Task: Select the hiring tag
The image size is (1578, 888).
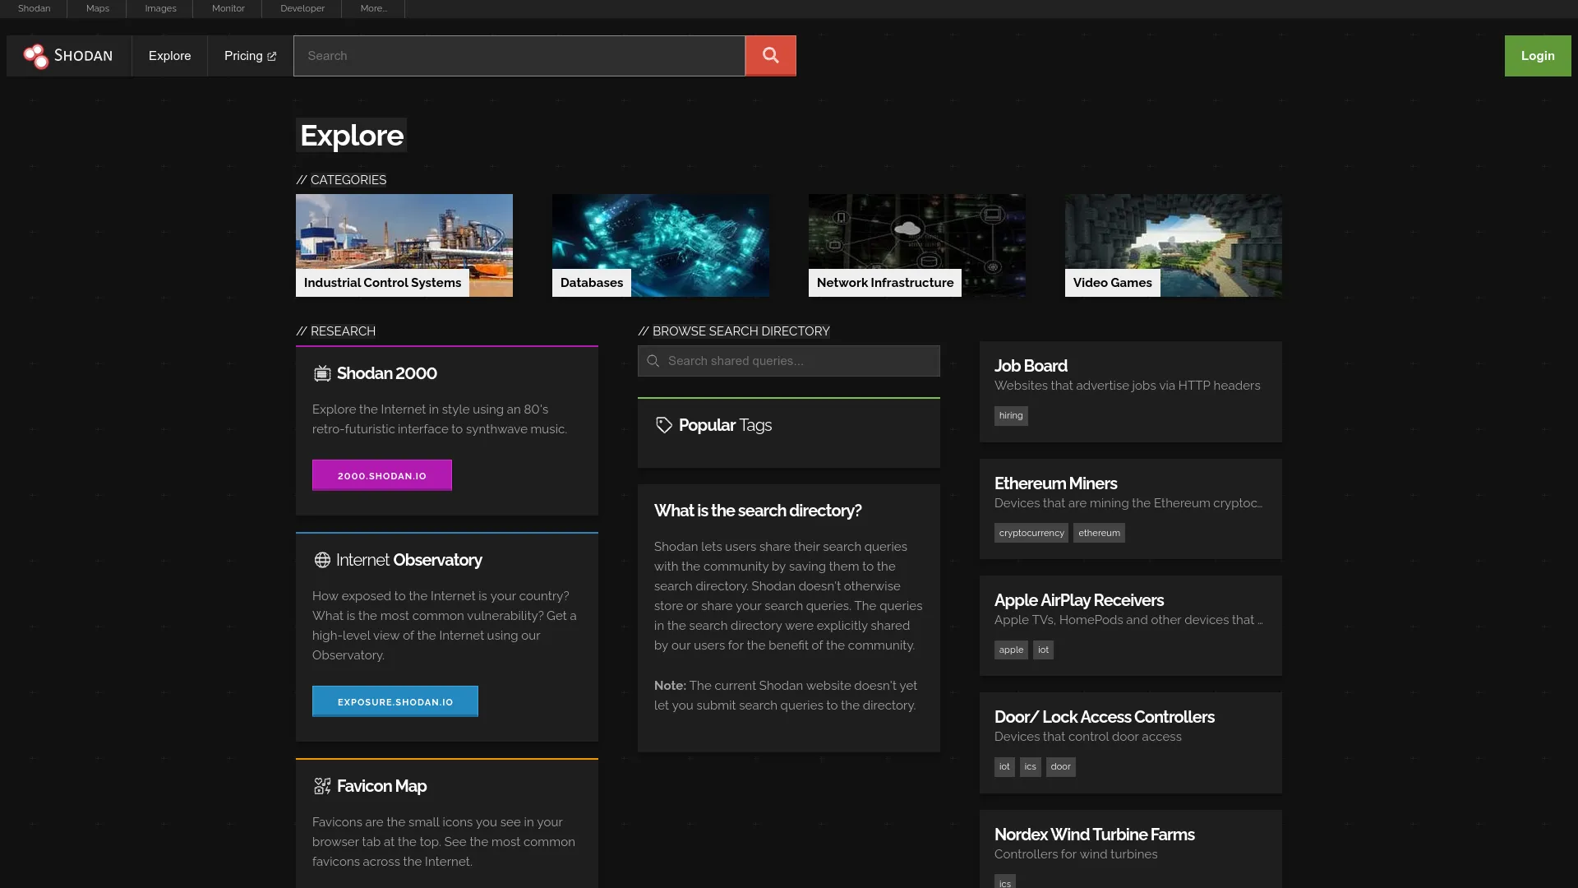Action: click(x=1011, y=416)
